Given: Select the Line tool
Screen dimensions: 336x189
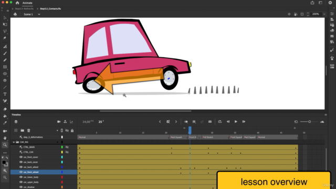Looking at the screenshot, I should (x=5, y=88).
